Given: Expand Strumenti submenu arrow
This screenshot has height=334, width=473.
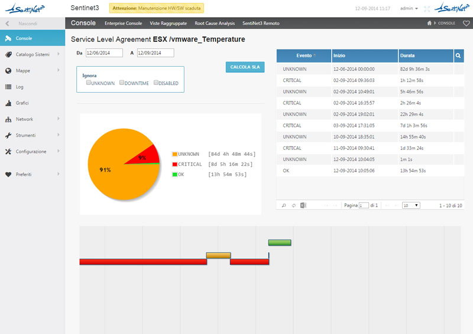Looking at the screenshot, I should tap(59, 135).
